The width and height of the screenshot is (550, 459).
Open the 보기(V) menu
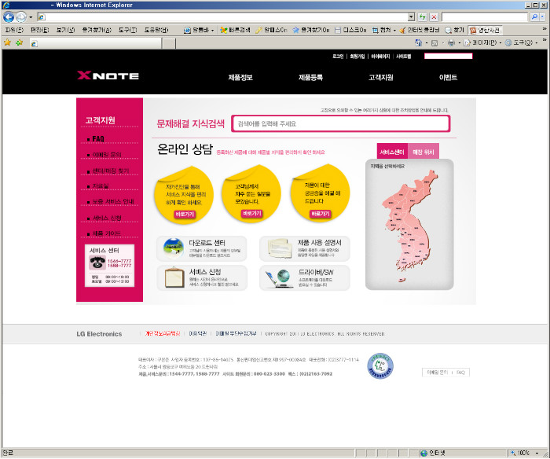65,30
